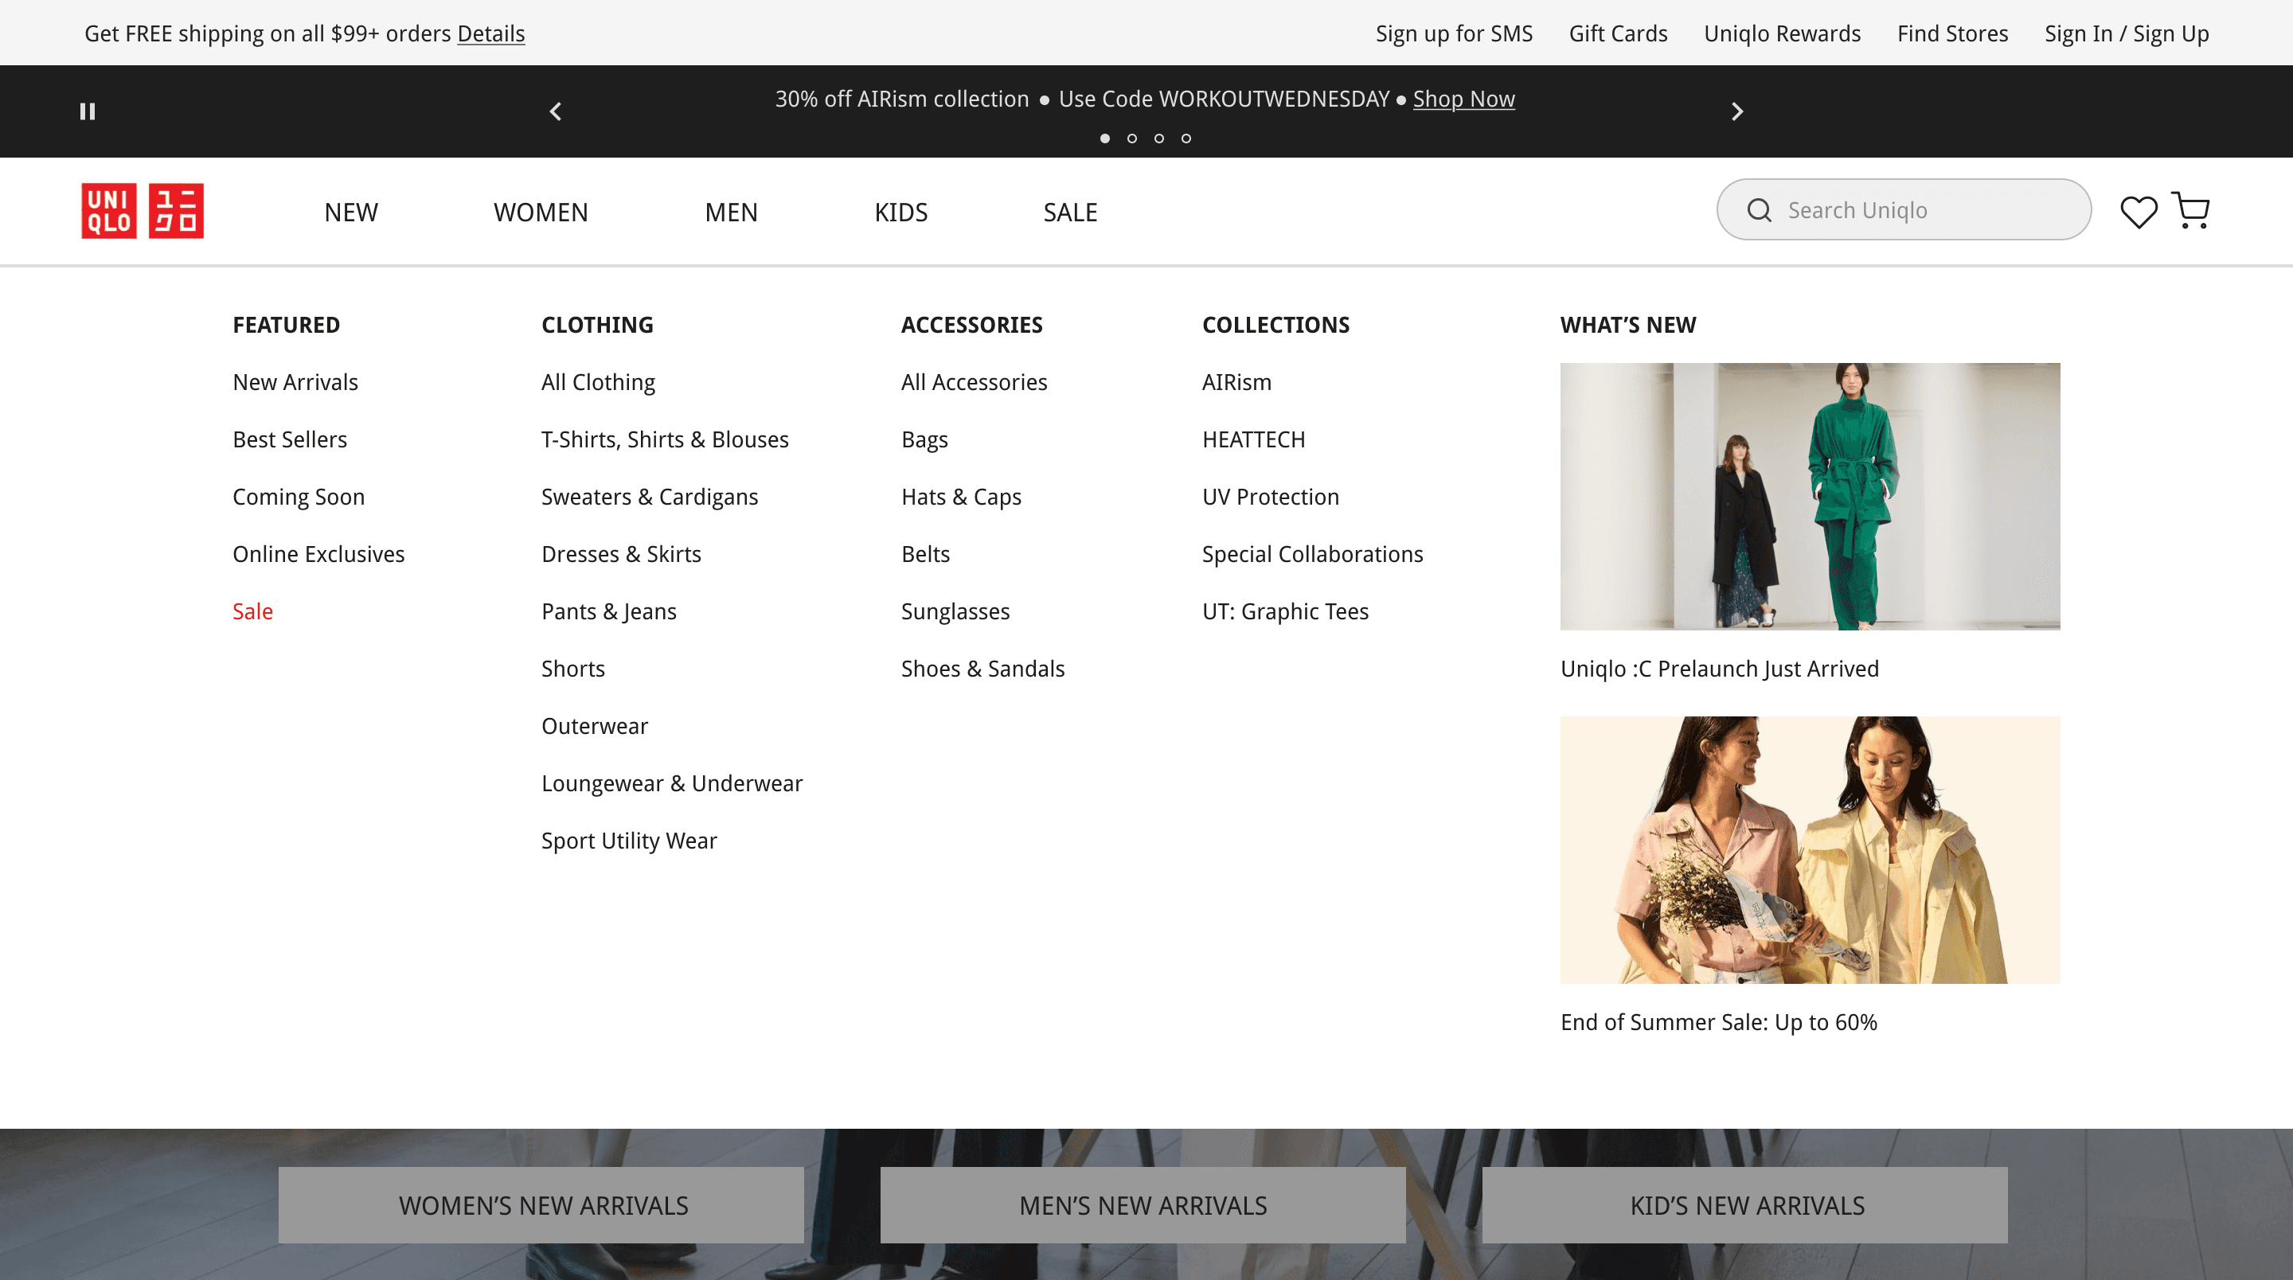Open the WOMEN navigation menu

(x=541, y=212)
